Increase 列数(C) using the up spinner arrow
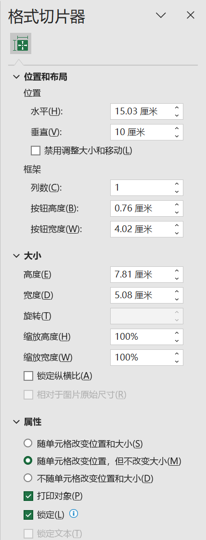 (177, 184)
